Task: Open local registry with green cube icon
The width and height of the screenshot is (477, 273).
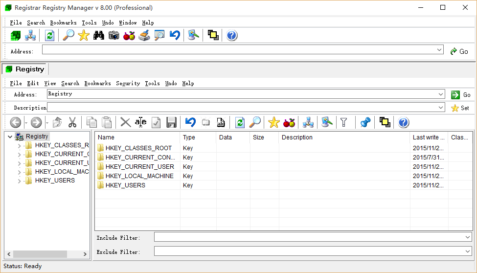Action: (x=16, y=35)
